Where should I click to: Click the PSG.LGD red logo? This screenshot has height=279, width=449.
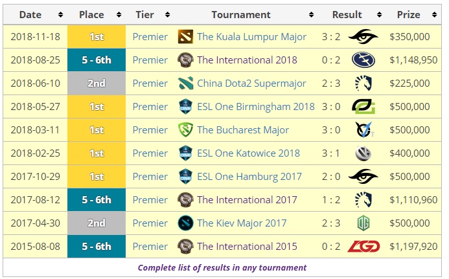(x=363, y=247)
